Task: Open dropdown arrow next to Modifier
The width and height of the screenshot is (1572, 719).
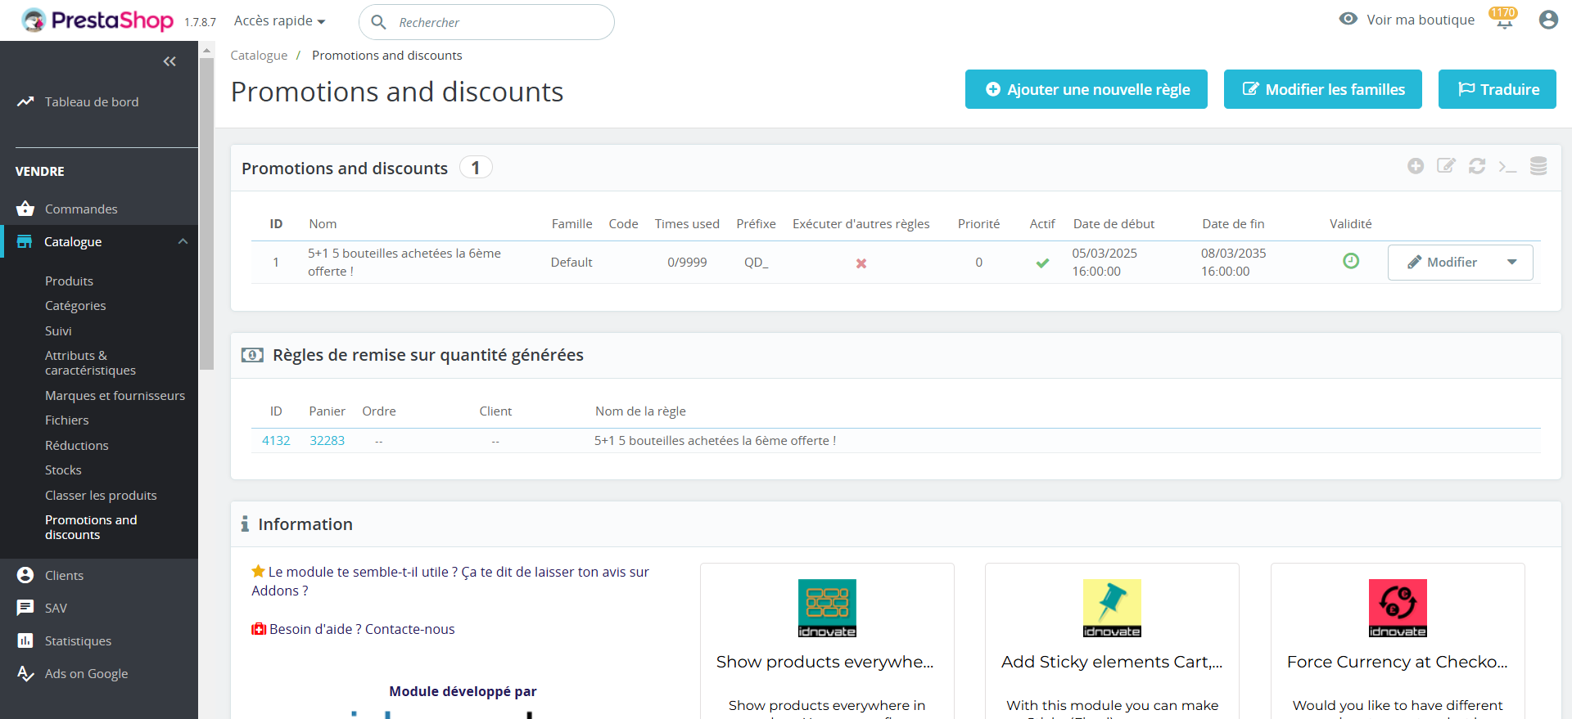Action: coord(1511,263)
